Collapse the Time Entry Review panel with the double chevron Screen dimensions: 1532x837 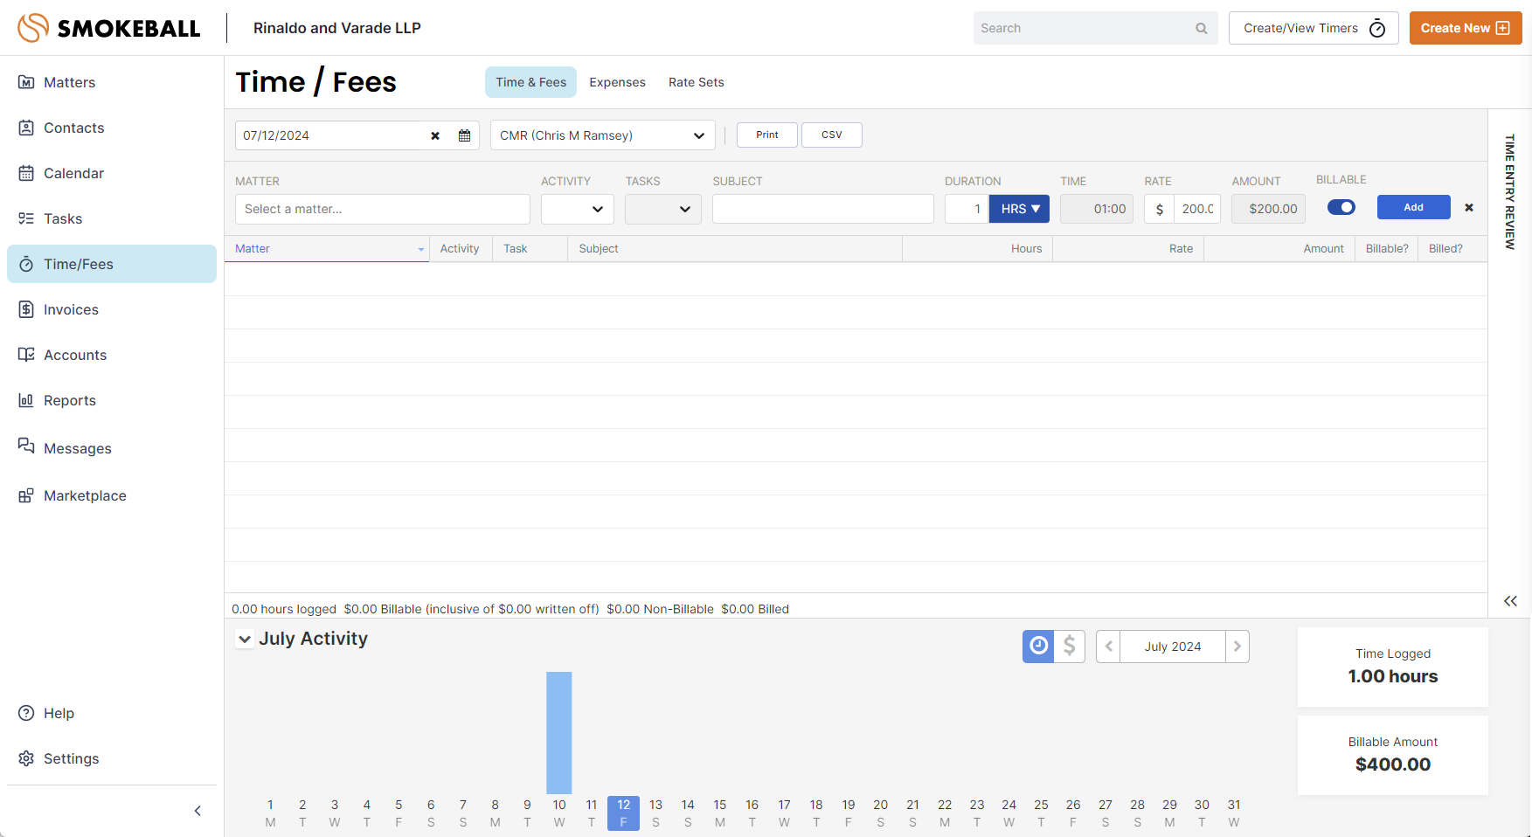click(1510, 601)
